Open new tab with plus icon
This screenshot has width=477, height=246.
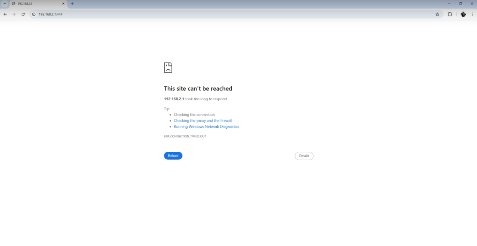pyautogui.click(x=72, y=4)
